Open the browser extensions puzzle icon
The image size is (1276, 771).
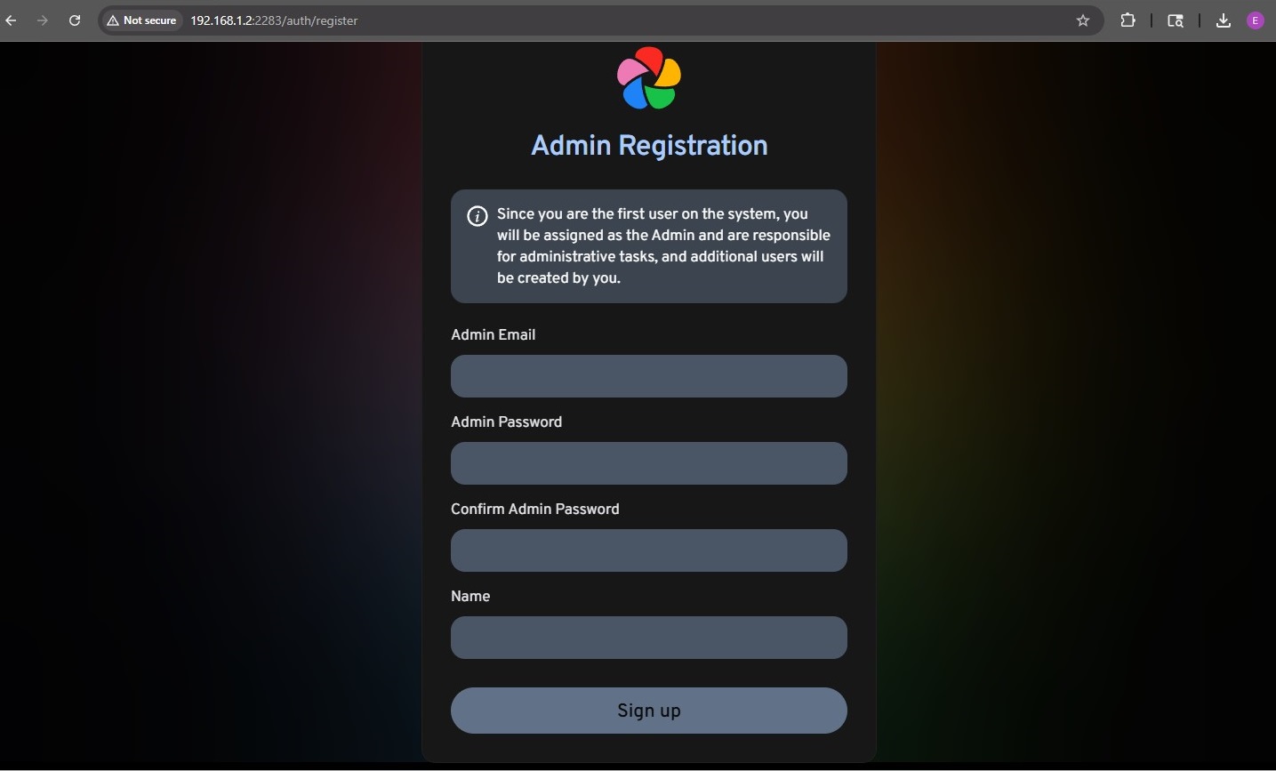coord(1128,20)
